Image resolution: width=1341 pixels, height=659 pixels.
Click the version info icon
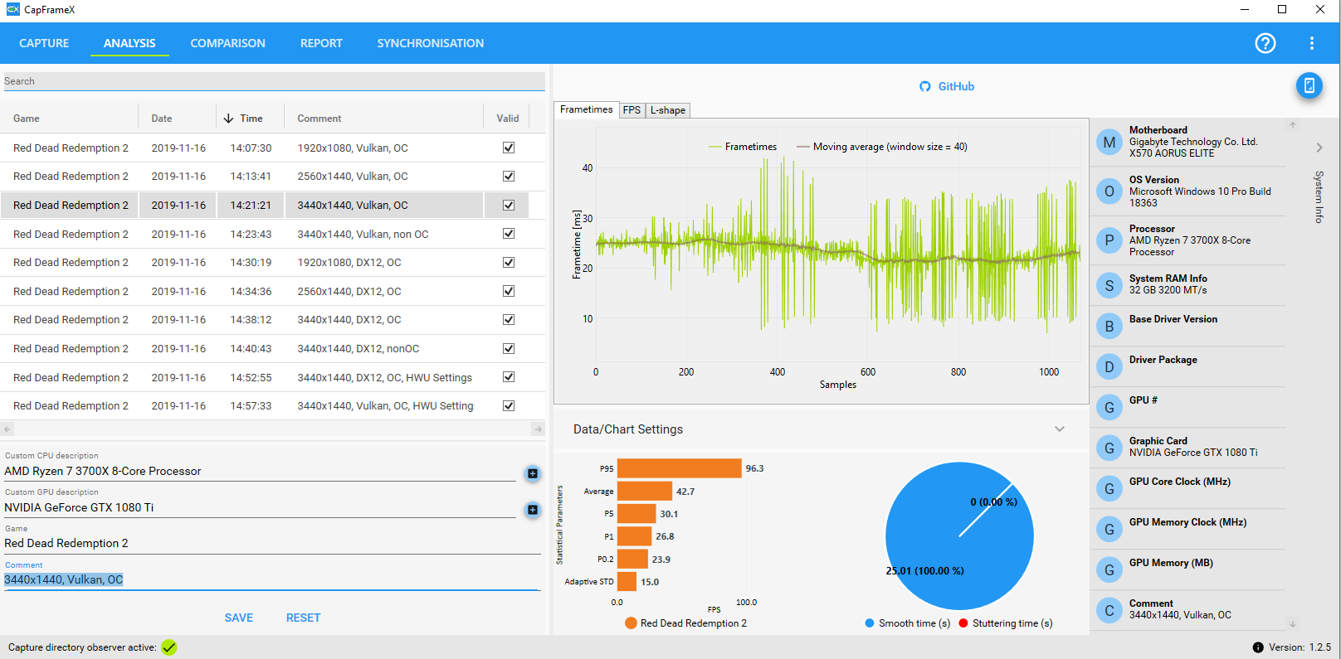click(1258, 647)
